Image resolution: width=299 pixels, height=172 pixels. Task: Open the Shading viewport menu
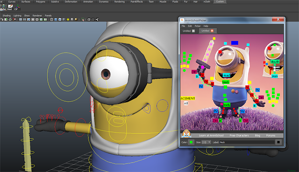click(x=7, y=15)
